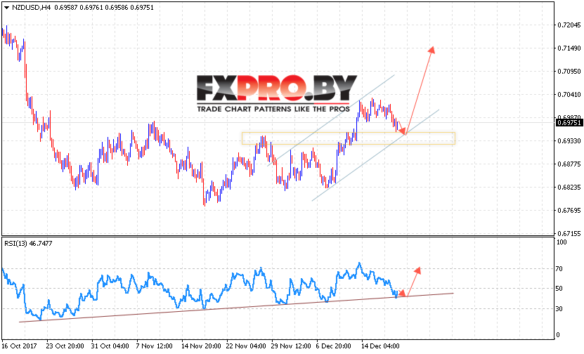Click the 6 Dec 20:00 time label
Screen dimensions: 584x354
click(334, 346)
